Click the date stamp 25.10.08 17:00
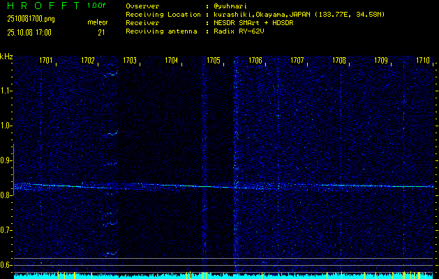This screenshot has height=279, width=439. coord(29,33)
